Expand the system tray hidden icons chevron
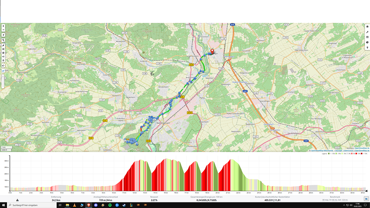This screenshot has width=370, height=208. (x=344, y=205)
